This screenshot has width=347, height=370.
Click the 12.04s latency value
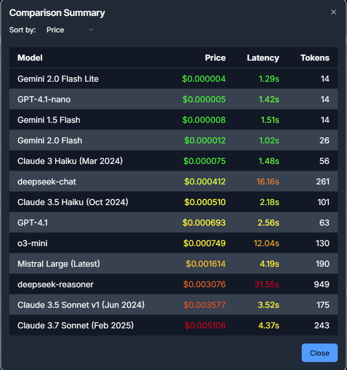(x=266, y=243)
